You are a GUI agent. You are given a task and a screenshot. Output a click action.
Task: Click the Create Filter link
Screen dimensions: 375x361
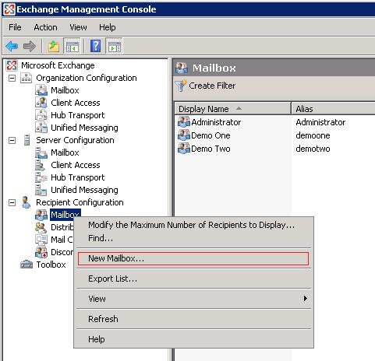point(212,86)
